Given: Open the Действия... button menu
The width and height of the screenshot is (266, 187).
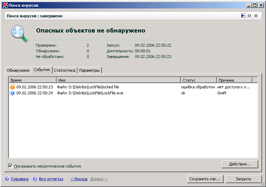Looking at the screenshot, I should click(x=240, y=164).
